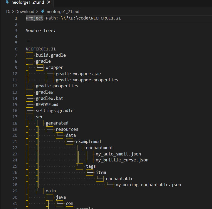This screenshot has height=209, width=212.
Task: Click the gradle-wrapper.properties entry
Action: click(x=87, y=80)
